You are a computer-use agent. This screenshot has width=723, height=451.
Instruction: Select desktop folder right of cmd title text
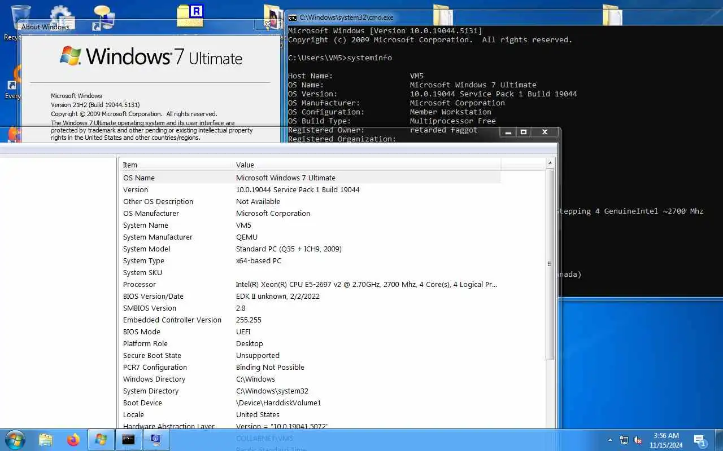tap(443, 15)
